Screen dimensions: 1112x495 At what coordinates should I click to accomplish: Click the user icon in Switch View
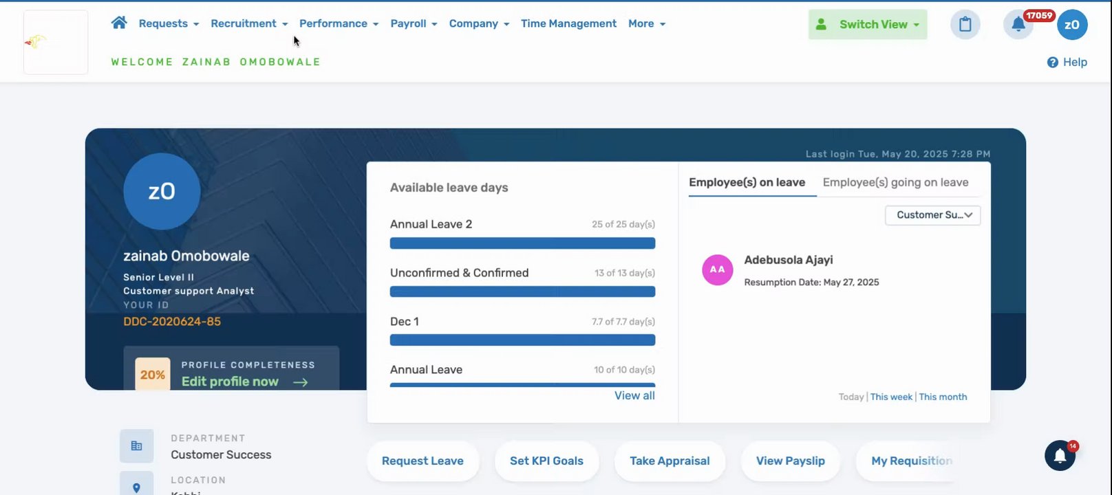(x=821, y=24)
